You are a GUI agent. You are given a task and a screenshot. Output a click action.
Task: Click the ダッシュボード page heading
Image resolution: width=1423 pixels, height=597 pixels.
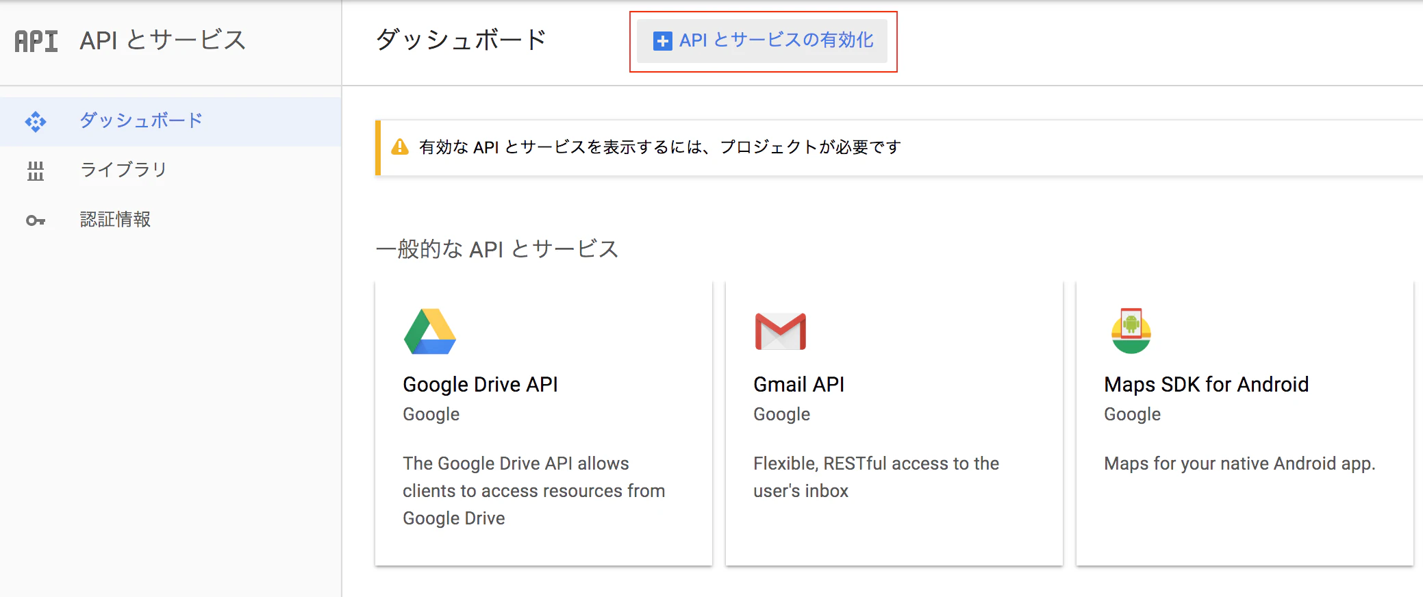pos(461,40)
